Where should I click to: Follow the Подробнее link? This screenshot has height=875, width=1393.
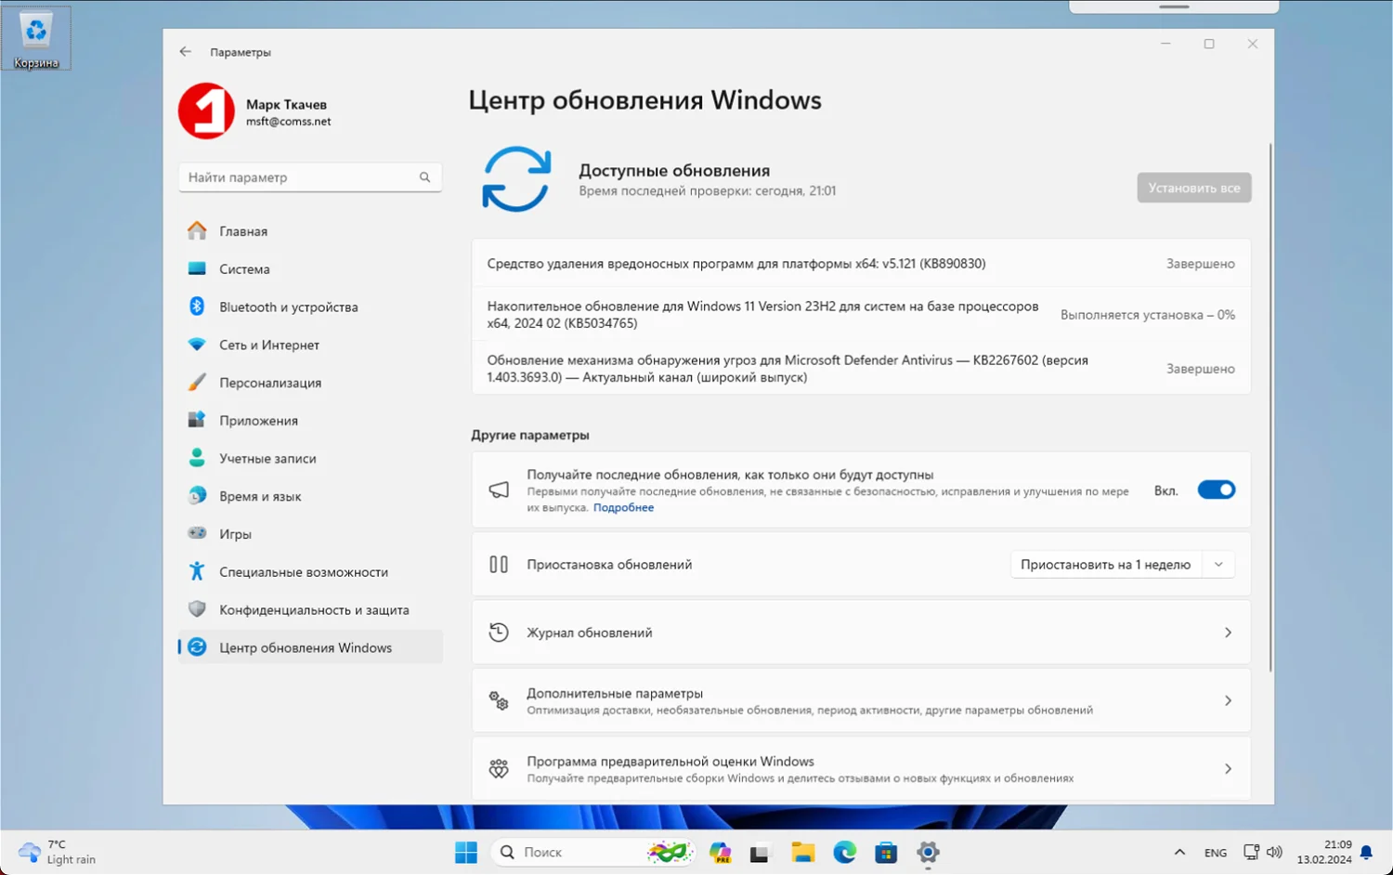click(623, 507)
